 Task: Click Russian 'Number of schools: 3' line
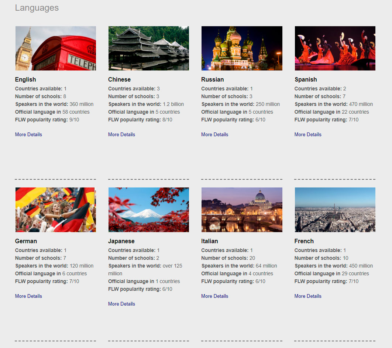(227, 96)
